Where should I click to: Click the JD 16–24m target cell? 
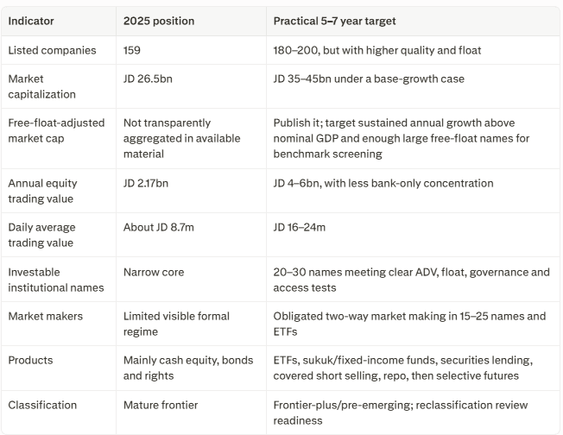click(x=299, y=228)
